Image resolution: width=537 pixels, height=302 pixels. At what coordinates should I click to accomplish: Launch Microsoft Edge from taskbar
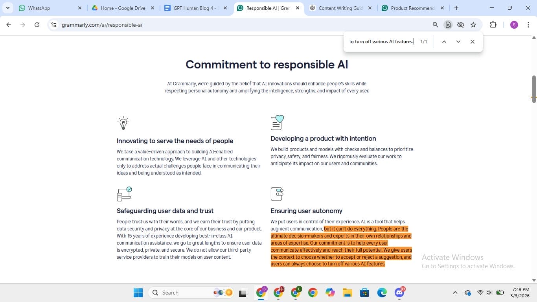tap(382, 293)
